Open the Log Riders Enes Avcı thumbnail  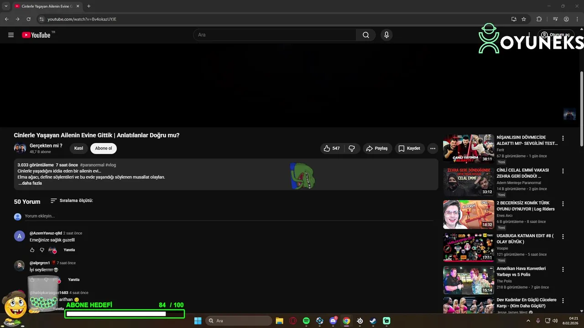(468, 214)
